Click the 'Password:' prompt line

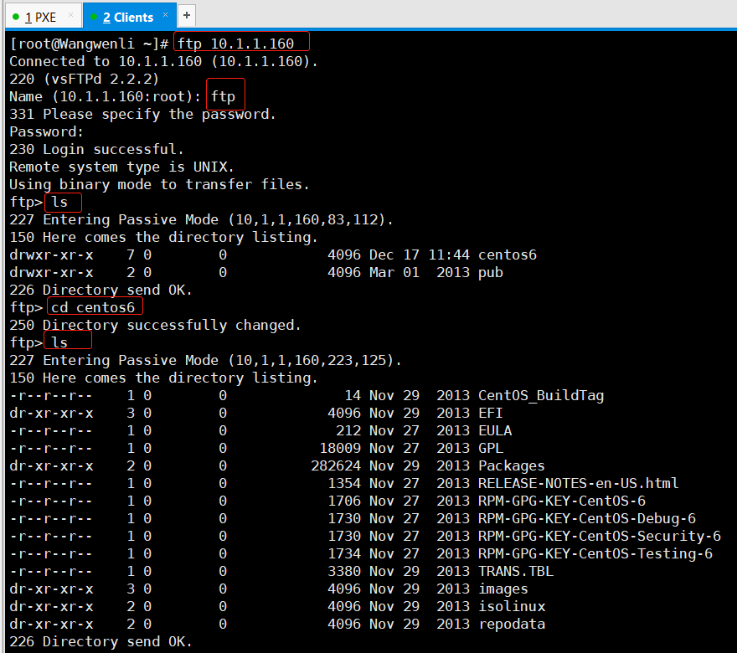[47, 131]
